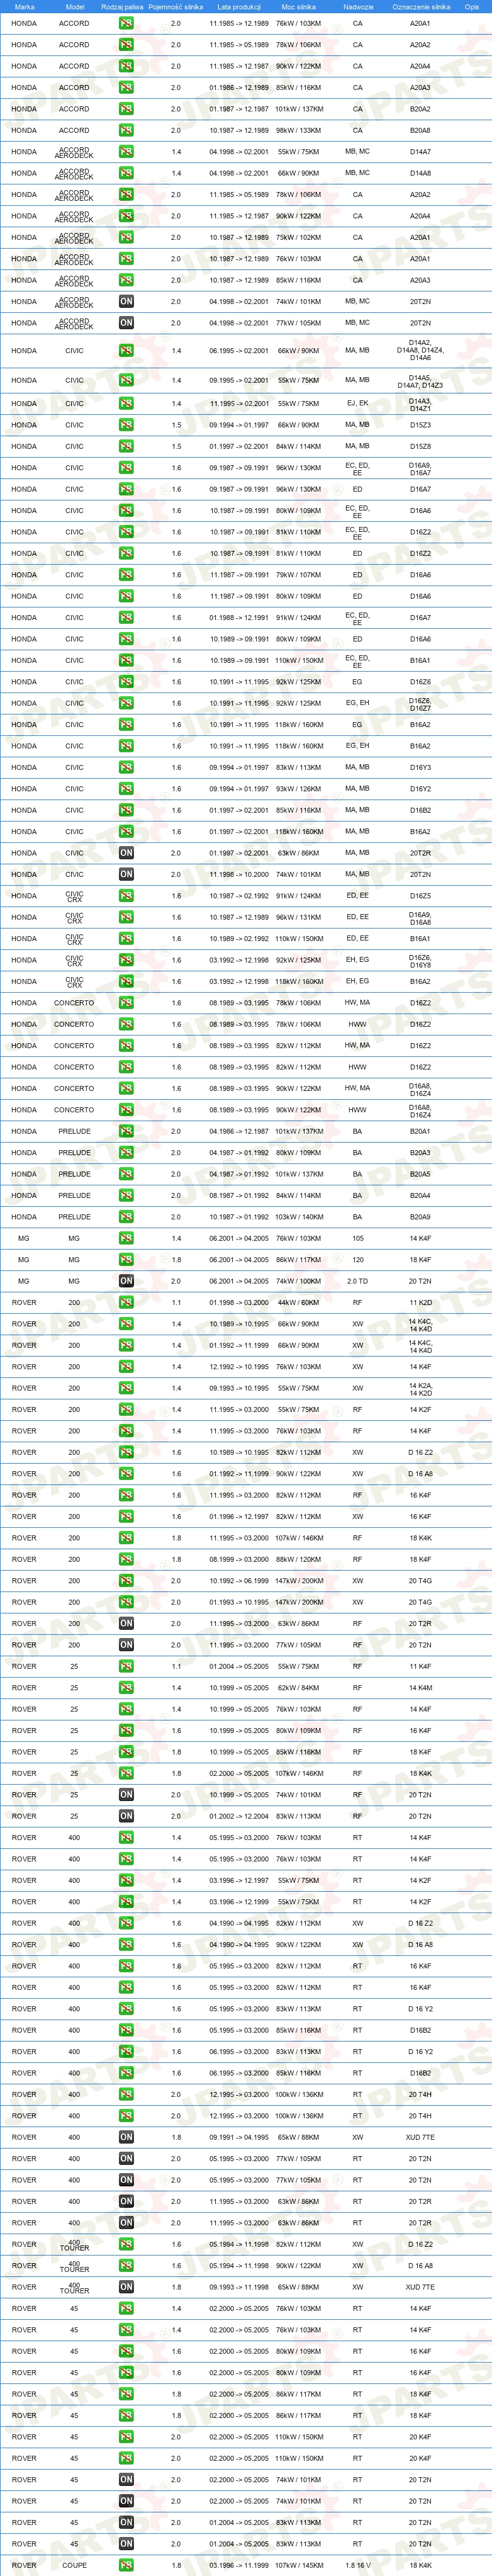The height and width of the screenshot is (2576, 492).
Task: Select engine code cell D14A2, D14A8, D14Z4, D14A6
Action: click(x=420, y=350)
